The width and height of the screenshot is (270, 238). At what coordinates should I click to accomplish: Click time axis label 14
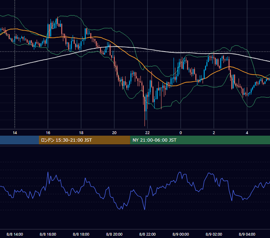click(15, 133)
